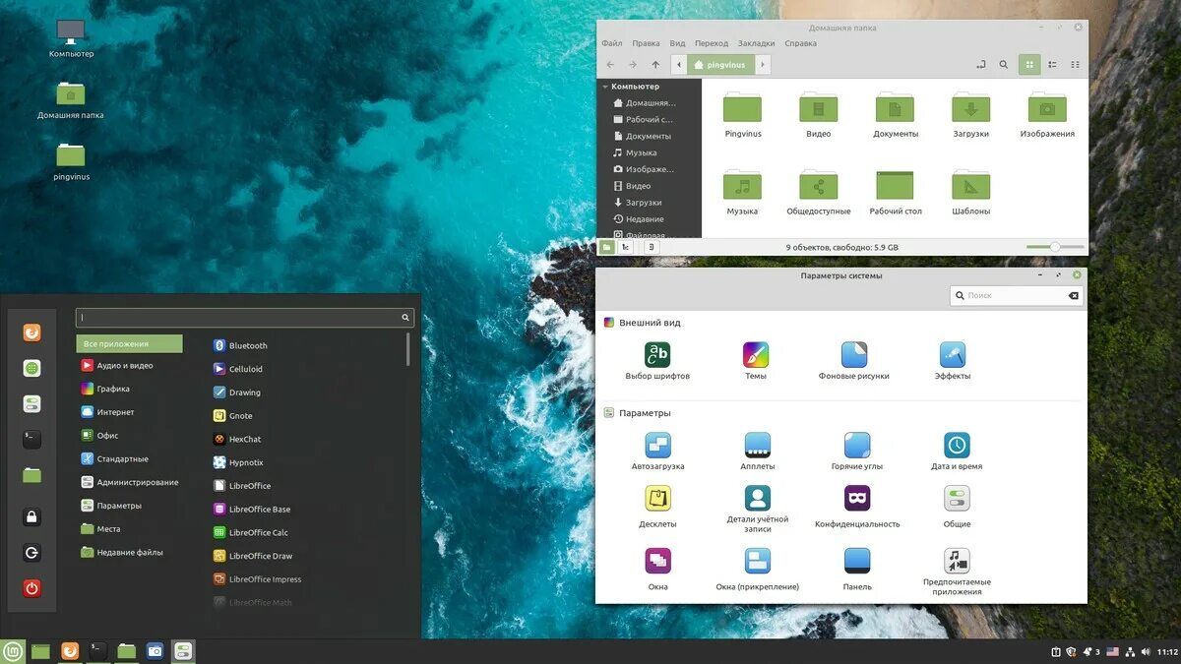The height and width of the screenshot is (664, 1181).
Task: Click the log out button in menu
Action: [x=31, y=553]
